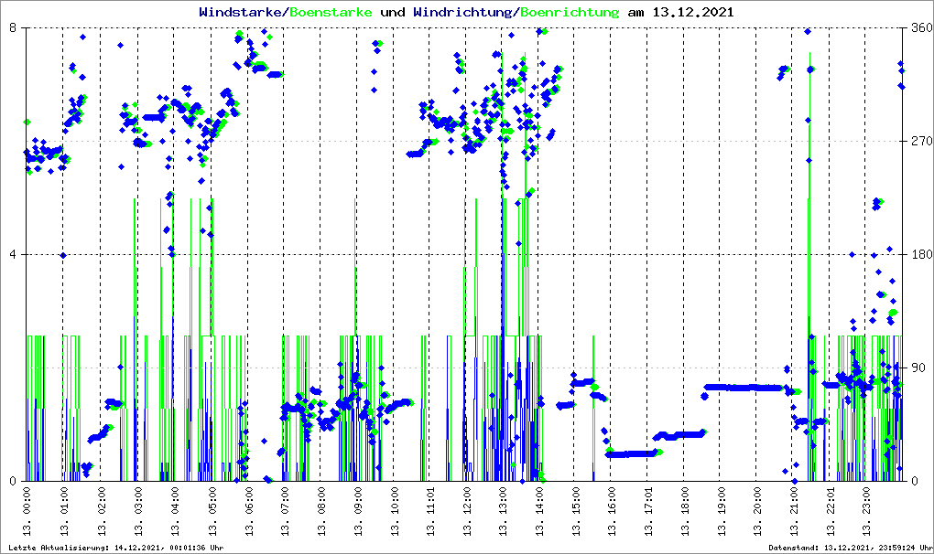This screenshot has height=554, width=934.
Task: Click the '4' left axis label
Action: click(x=13, y=254)
